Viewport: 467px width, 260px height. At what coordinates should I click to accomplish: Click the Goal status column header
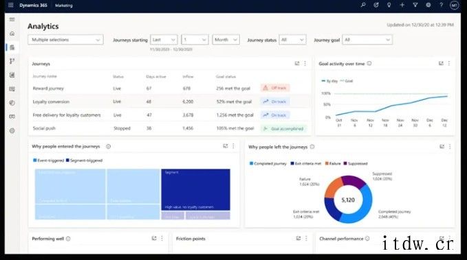tap(226, 77)
